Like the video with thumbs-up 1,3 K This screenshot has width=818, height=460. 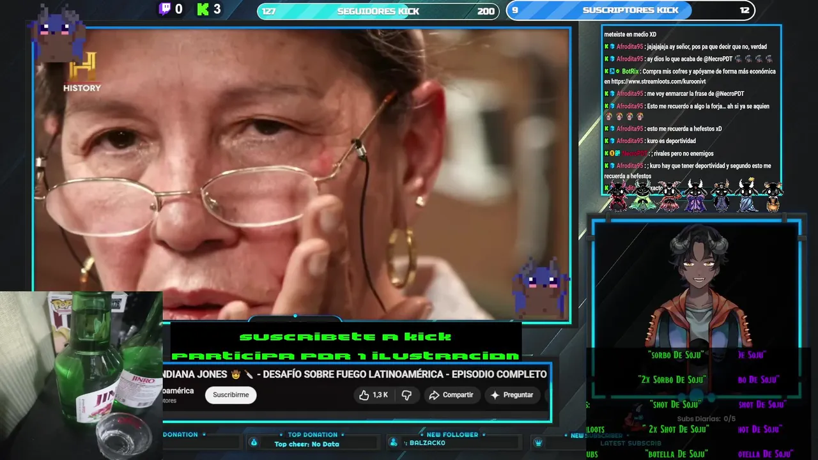tap(373, 395)
